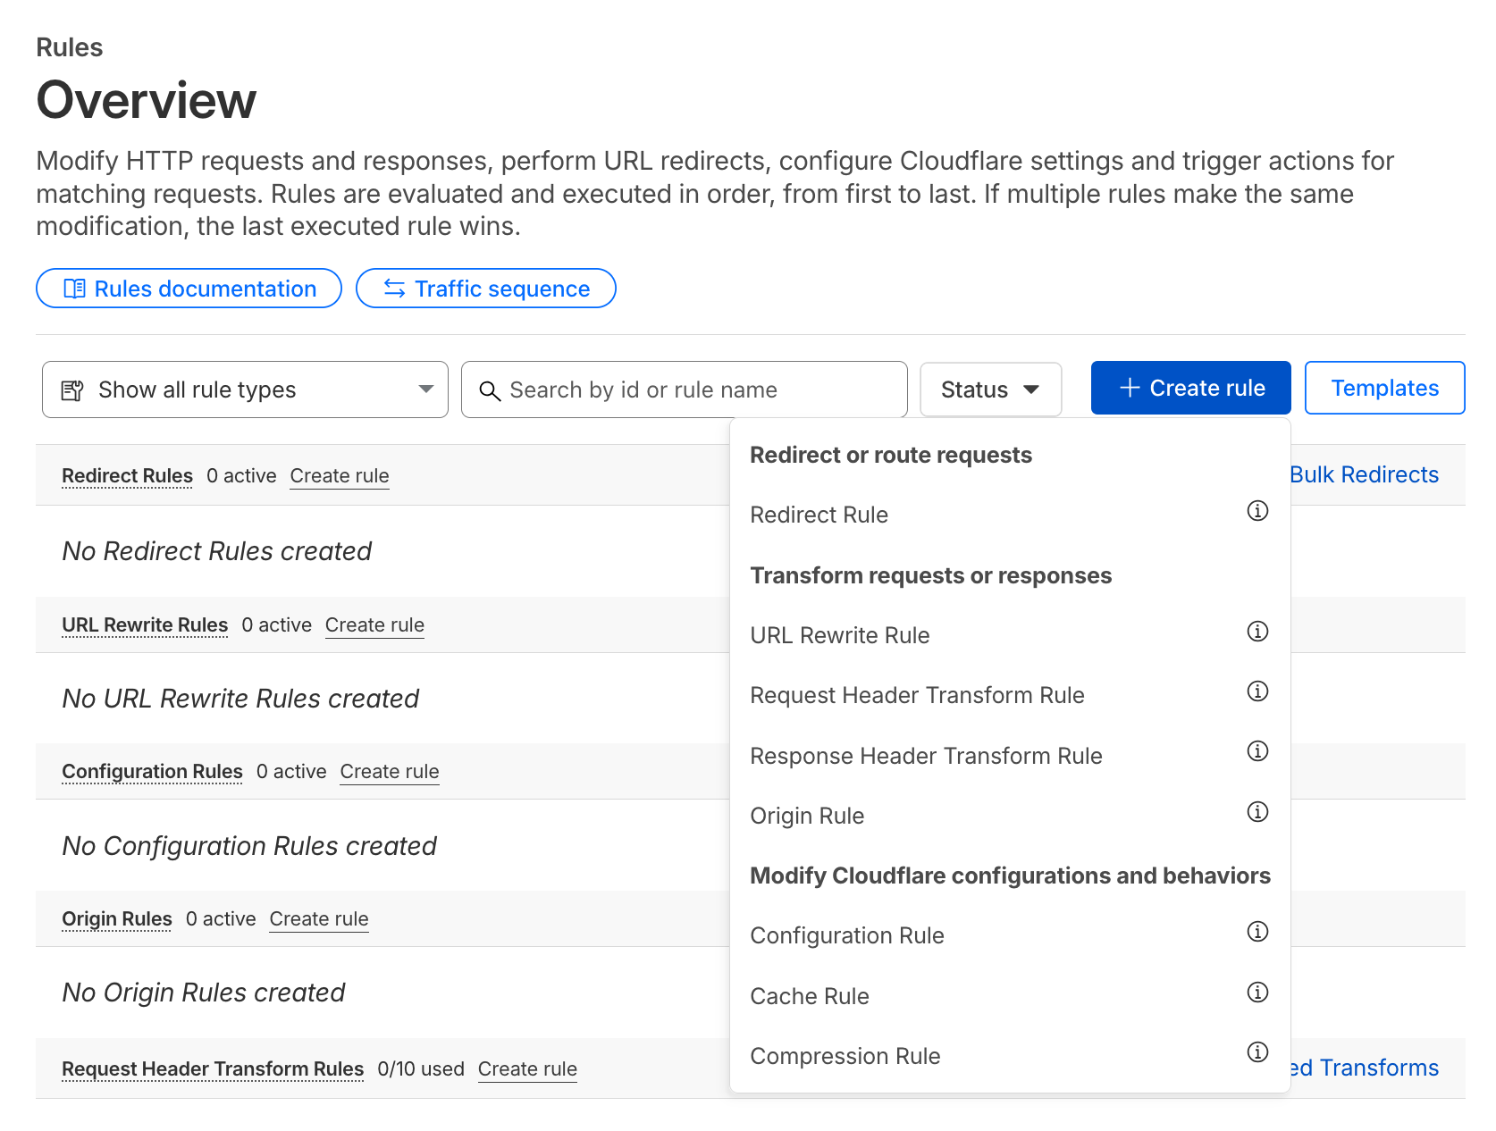Click the info icon next to Compression Rule
The height and width of the screenshot is (1131, 1496).
point(1257,1052)
